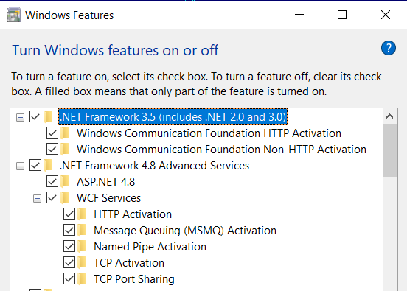Minimize the Windows Features window
407x291 pixels.
click(299, 15)
